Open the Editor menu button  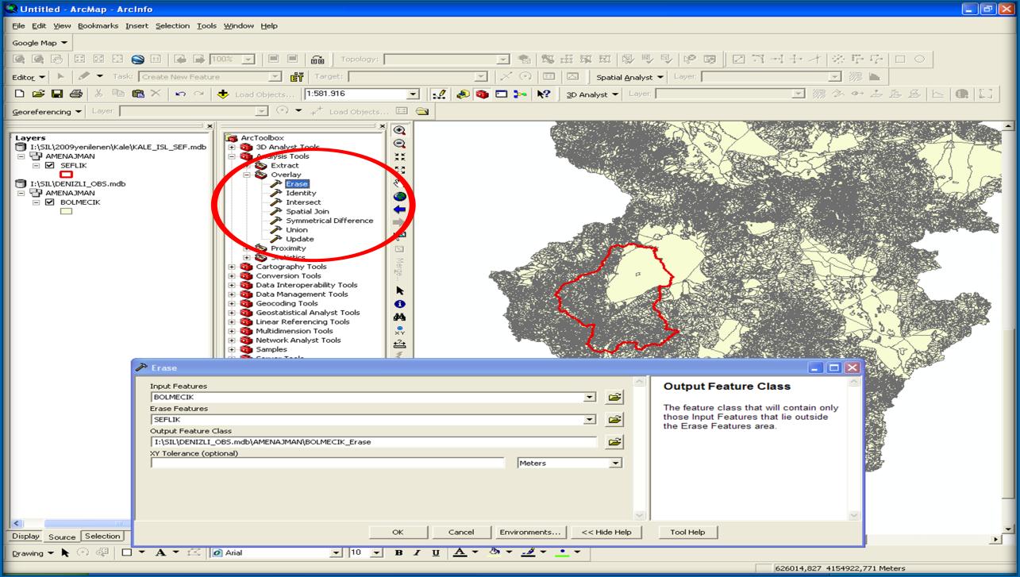coord(29,77)
